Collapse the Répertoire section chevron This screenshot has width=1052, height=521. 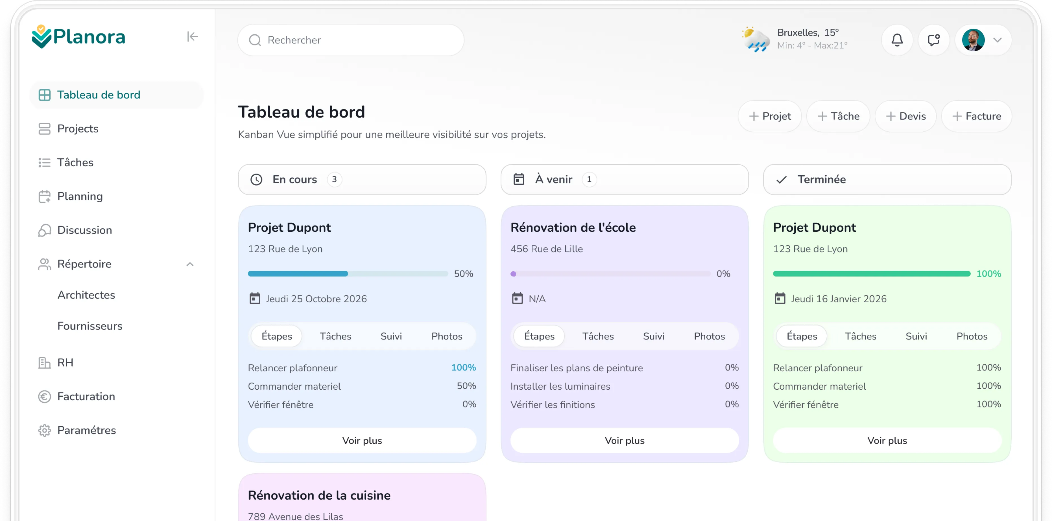click(190, 264)
